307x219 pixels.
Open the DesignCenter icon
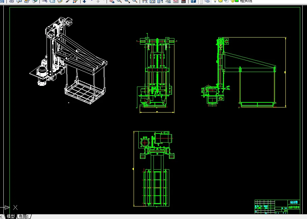coord(152,1)
